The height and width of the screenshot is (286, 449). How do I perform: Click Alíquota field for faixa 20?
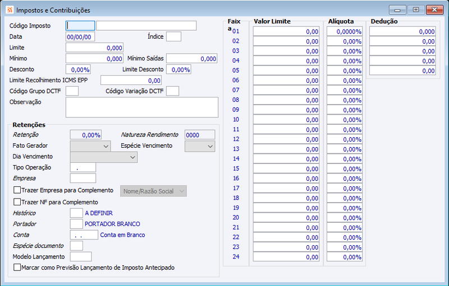[x=345, y=218]
